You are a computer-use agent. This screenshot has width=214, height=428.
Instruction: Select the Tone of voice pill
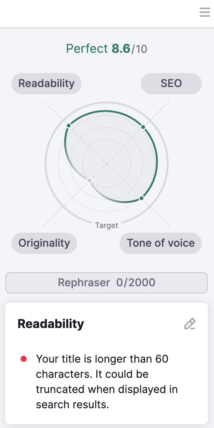[161, 243]
